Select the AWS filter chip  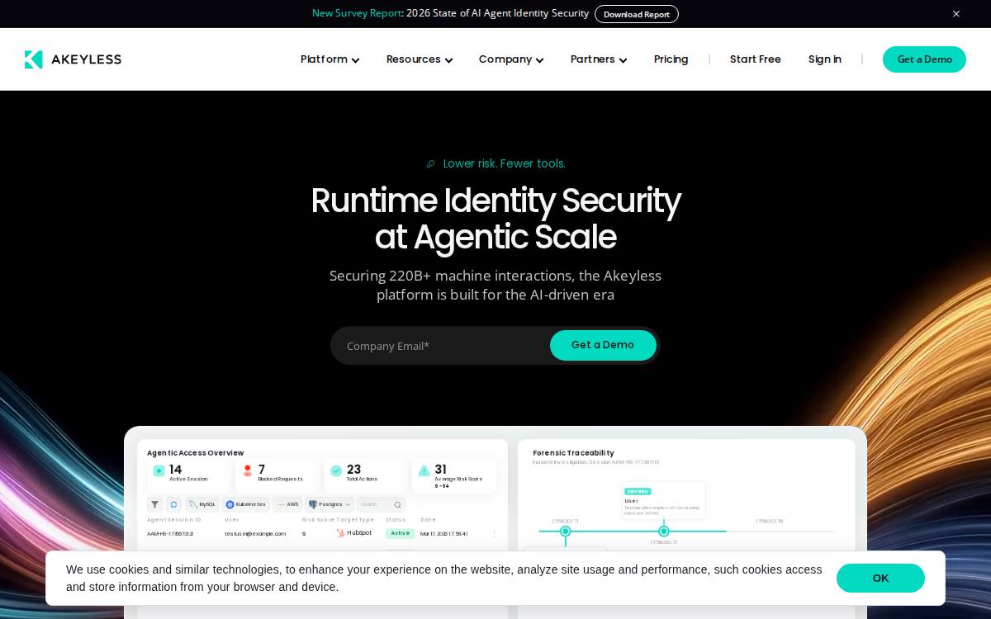(x=287, y=504)
